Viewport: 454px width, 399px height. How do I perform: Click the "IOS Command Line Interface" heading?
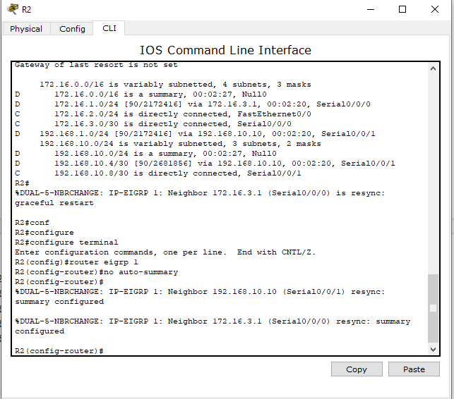pyautogui.click(x=225, y=50)
